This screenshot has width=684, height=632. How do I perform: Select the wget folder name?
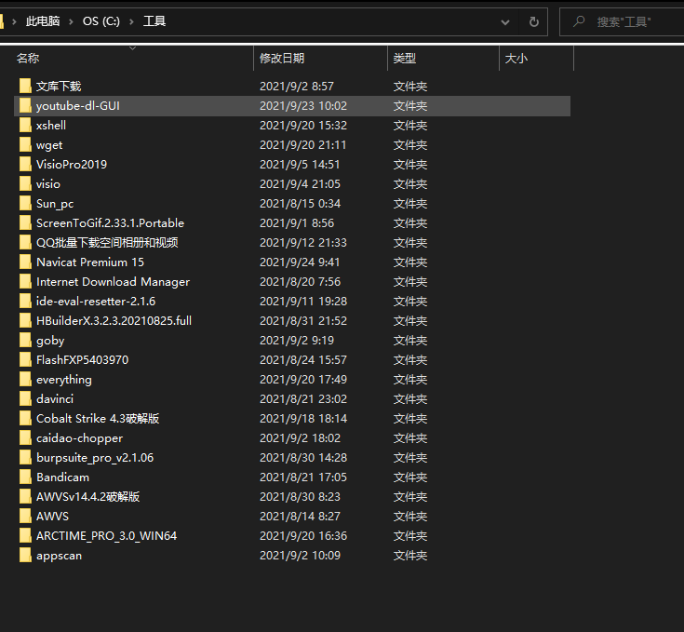pyautogui.click(x=49, y=145)
